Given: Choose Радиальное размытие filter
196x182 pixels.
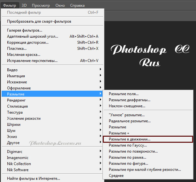Looking at the screenshot, I should tap(148, 121).
